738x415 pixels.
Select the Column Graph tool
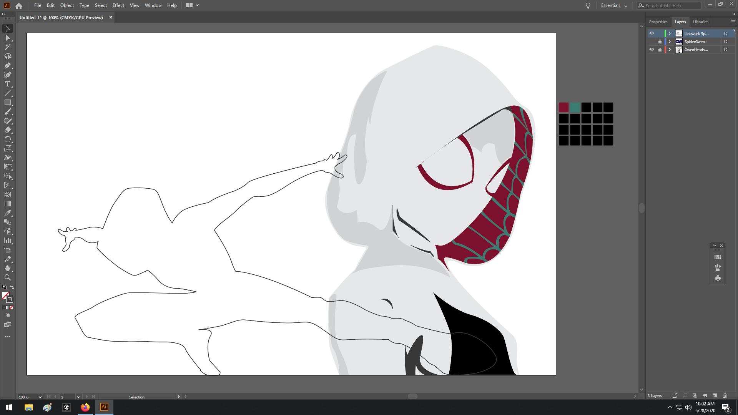coord(8,241)
